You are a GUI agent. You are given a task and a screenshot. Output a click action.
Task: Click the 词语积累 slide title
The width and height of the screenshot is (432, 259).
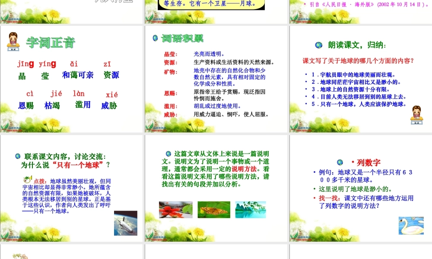(x=182, y=38)
